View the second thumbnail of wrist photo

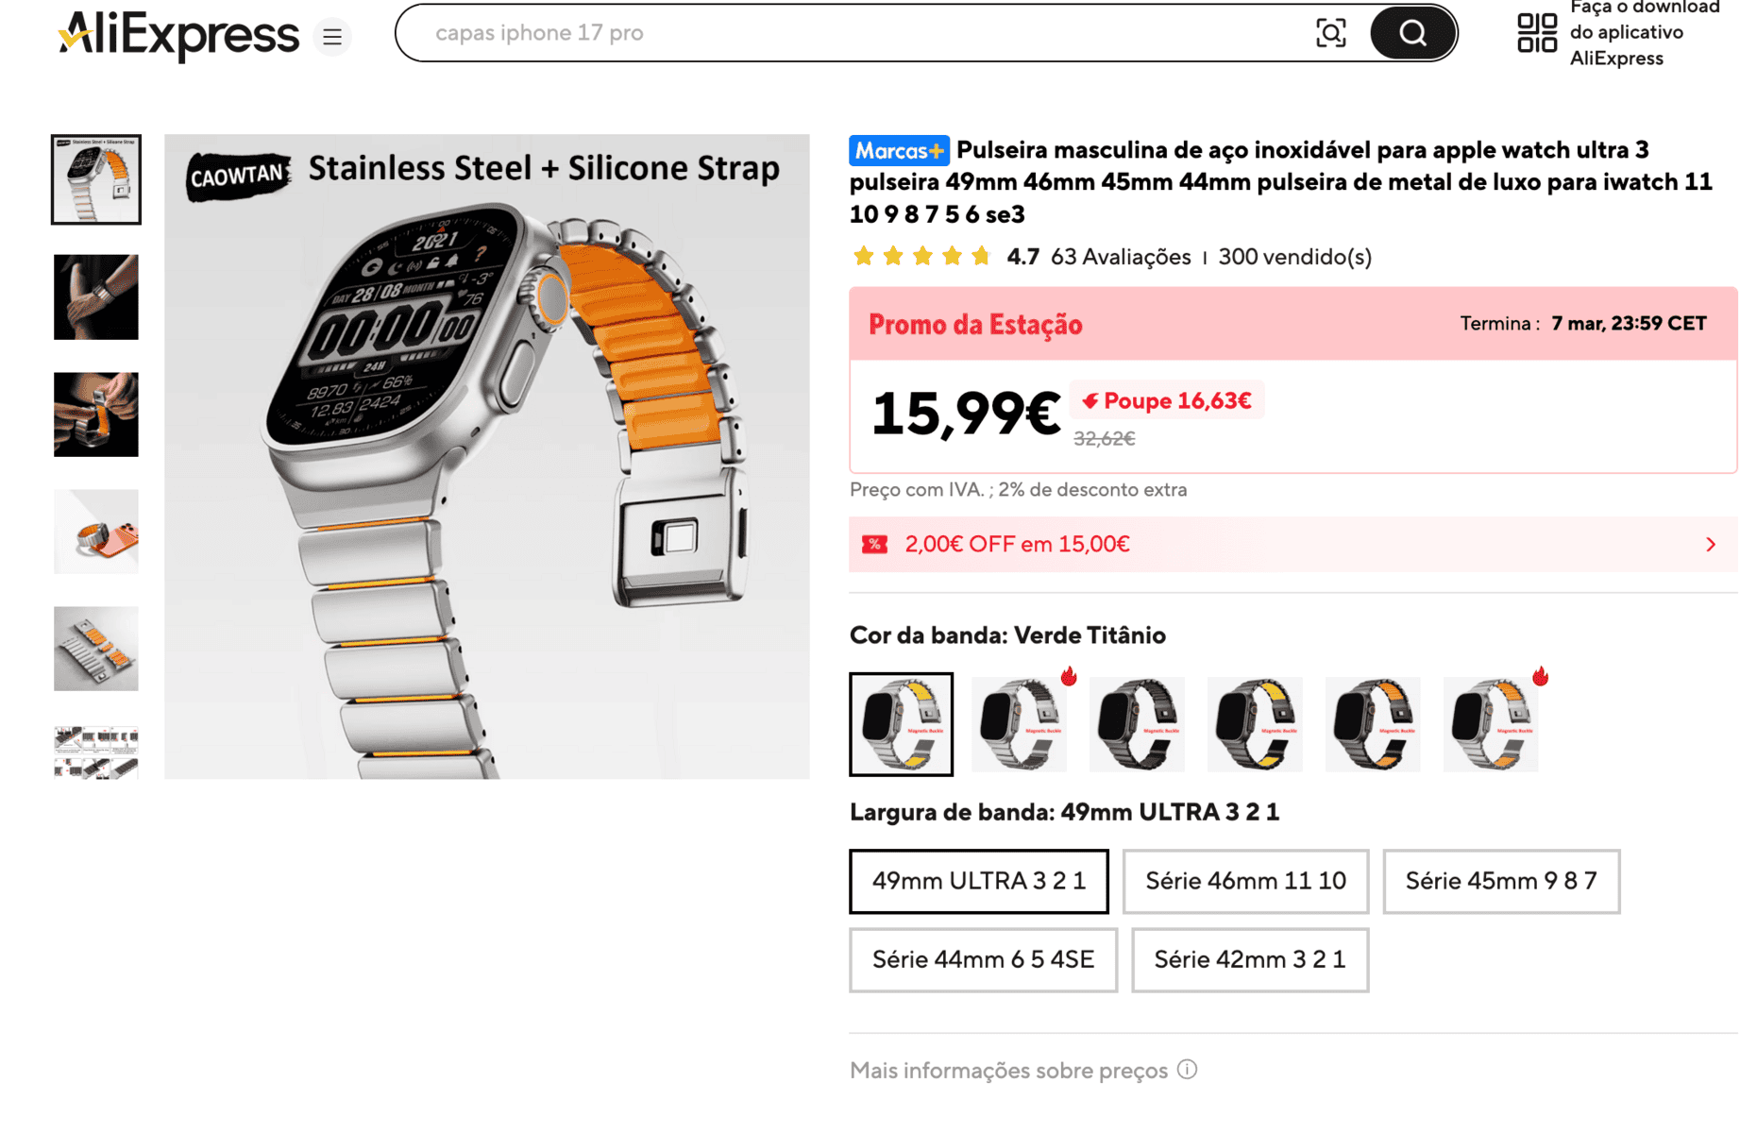click(x=96, y=297)
